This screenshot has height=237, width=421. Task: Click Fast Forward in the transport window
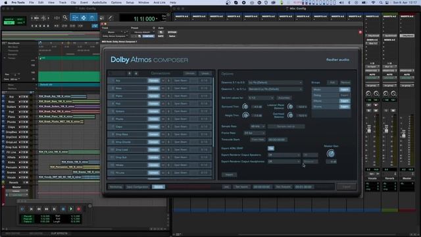tap(47, 209)
